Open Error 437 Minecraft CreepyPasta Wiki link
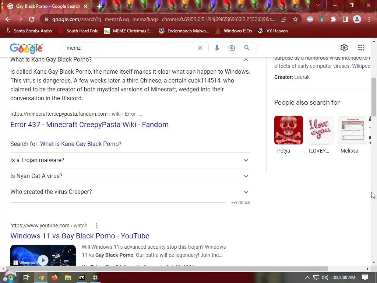377x283 pixels. click(89, 125)
